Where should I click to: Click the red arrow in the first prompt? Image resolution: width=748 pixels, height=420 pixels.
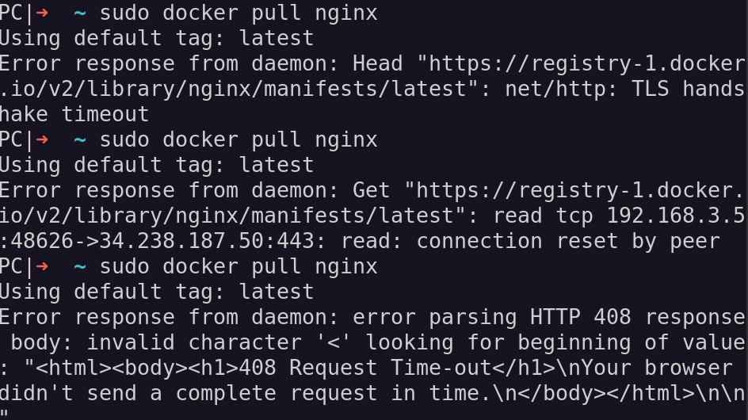pyautogui.click(x=42, y=13)
